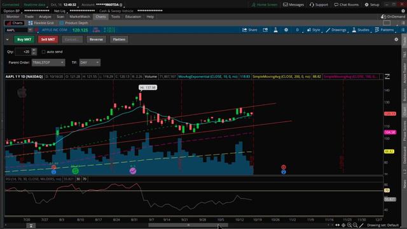Open the Parent Order TRAILSTOP dropdown

point(48,62)
